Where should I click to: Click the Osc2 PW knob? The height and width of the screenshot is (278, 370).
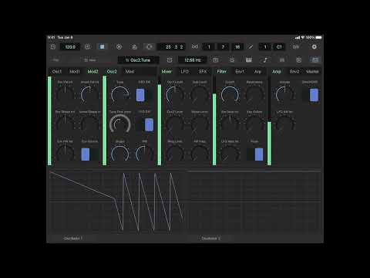(x=145, y=154)
